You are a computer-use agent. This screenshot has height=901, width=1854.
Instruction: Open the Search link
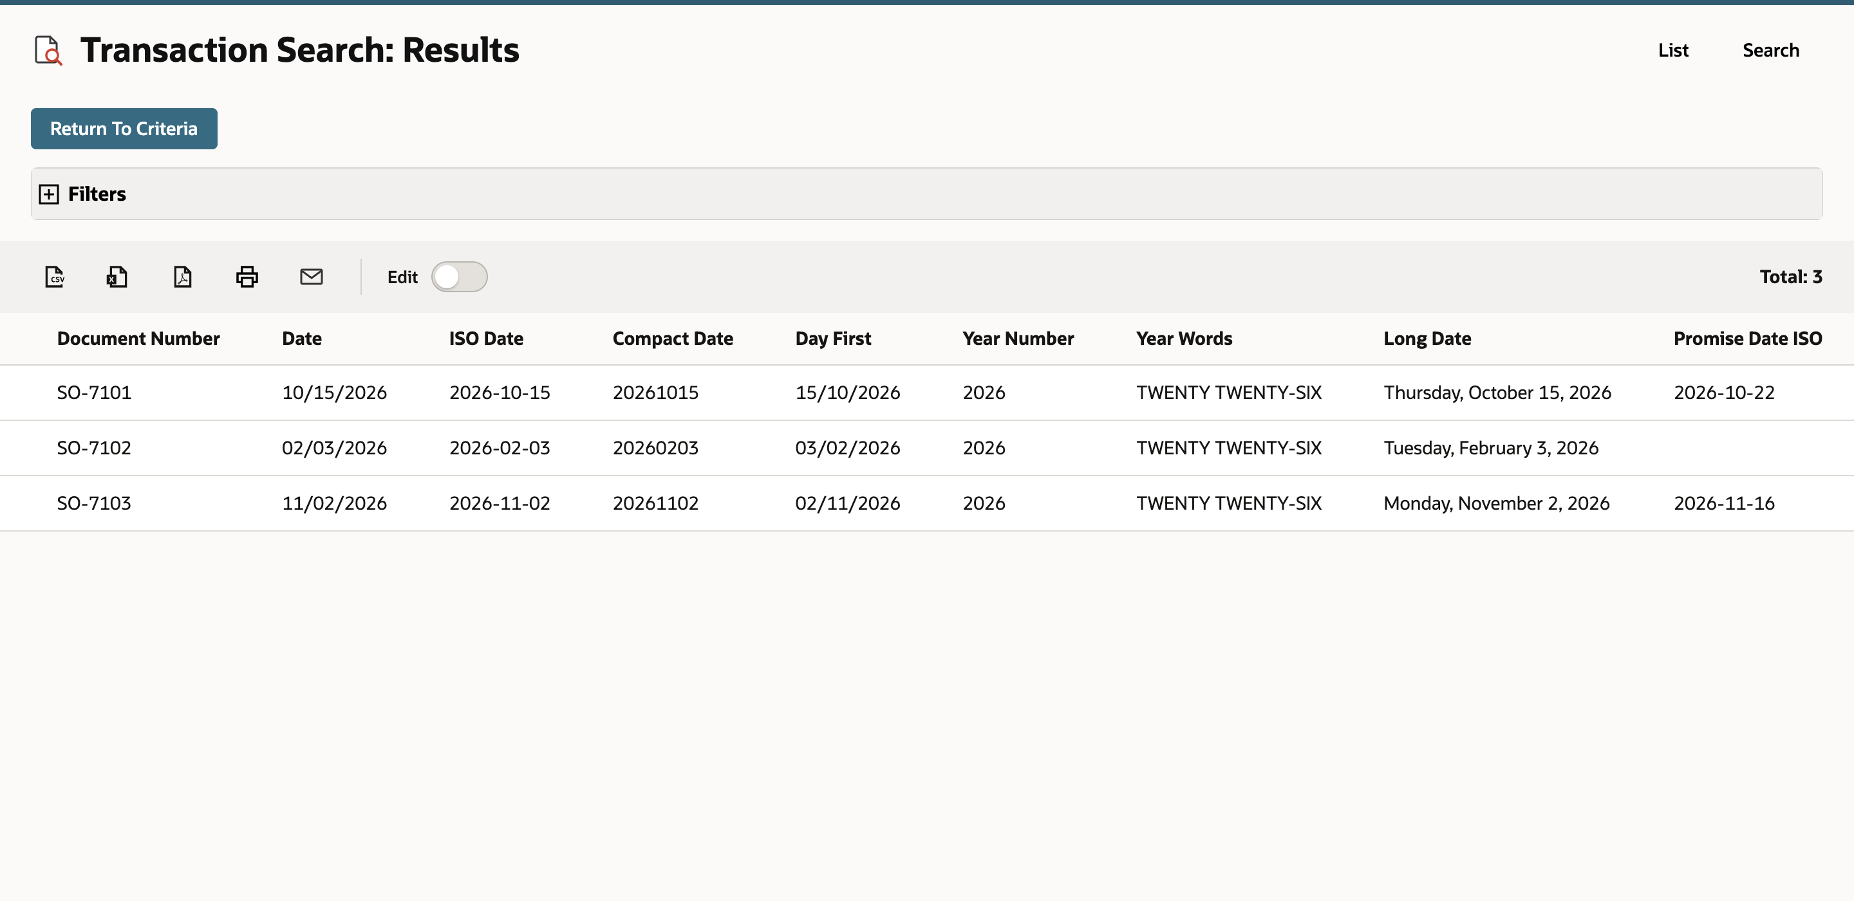point(1770,50)
